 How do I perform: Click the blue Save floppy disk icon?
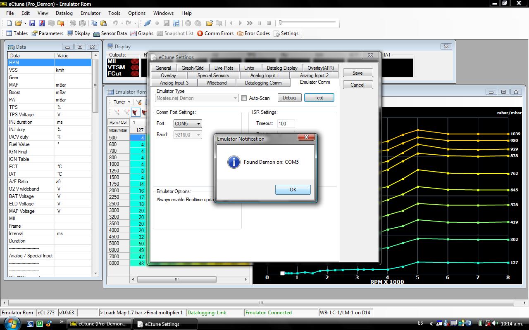32,23
